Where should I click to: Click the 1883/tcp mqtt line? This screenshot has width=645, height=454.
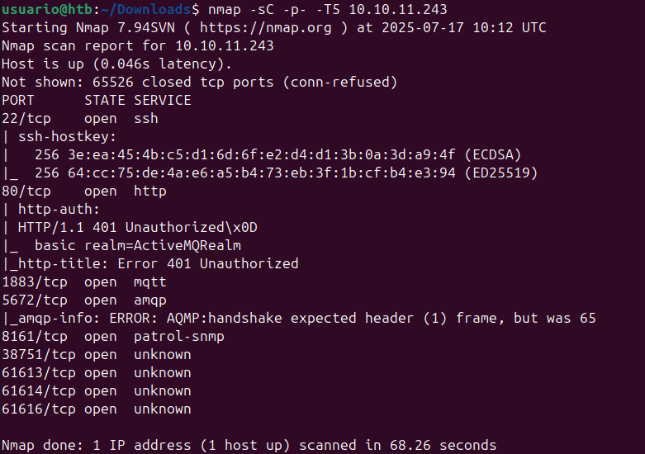coord(83,281)
